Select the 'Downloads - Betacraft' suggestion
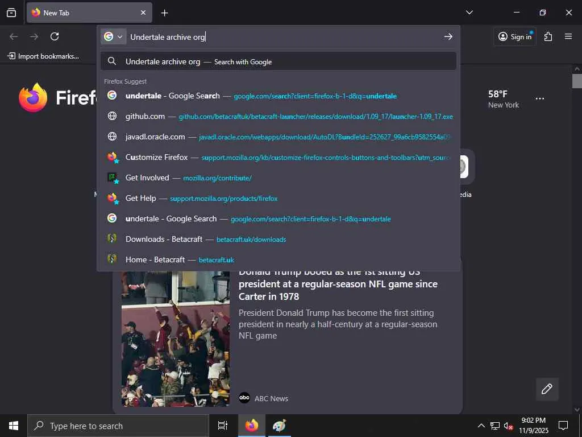This screenshot has width=582, height=437. 278,239
